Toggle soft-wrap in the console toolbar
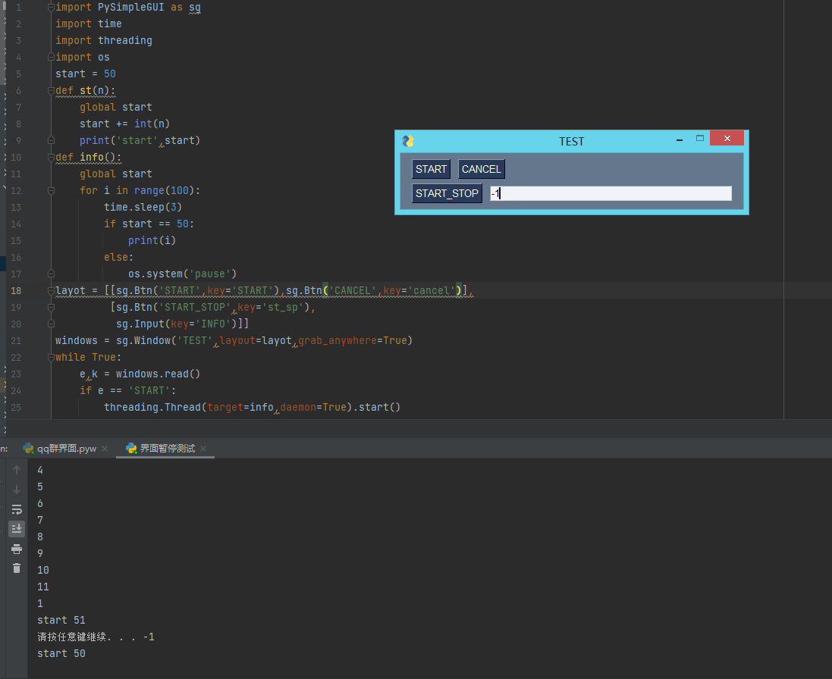This screenshot has height=679, width=832. (16, 509)
